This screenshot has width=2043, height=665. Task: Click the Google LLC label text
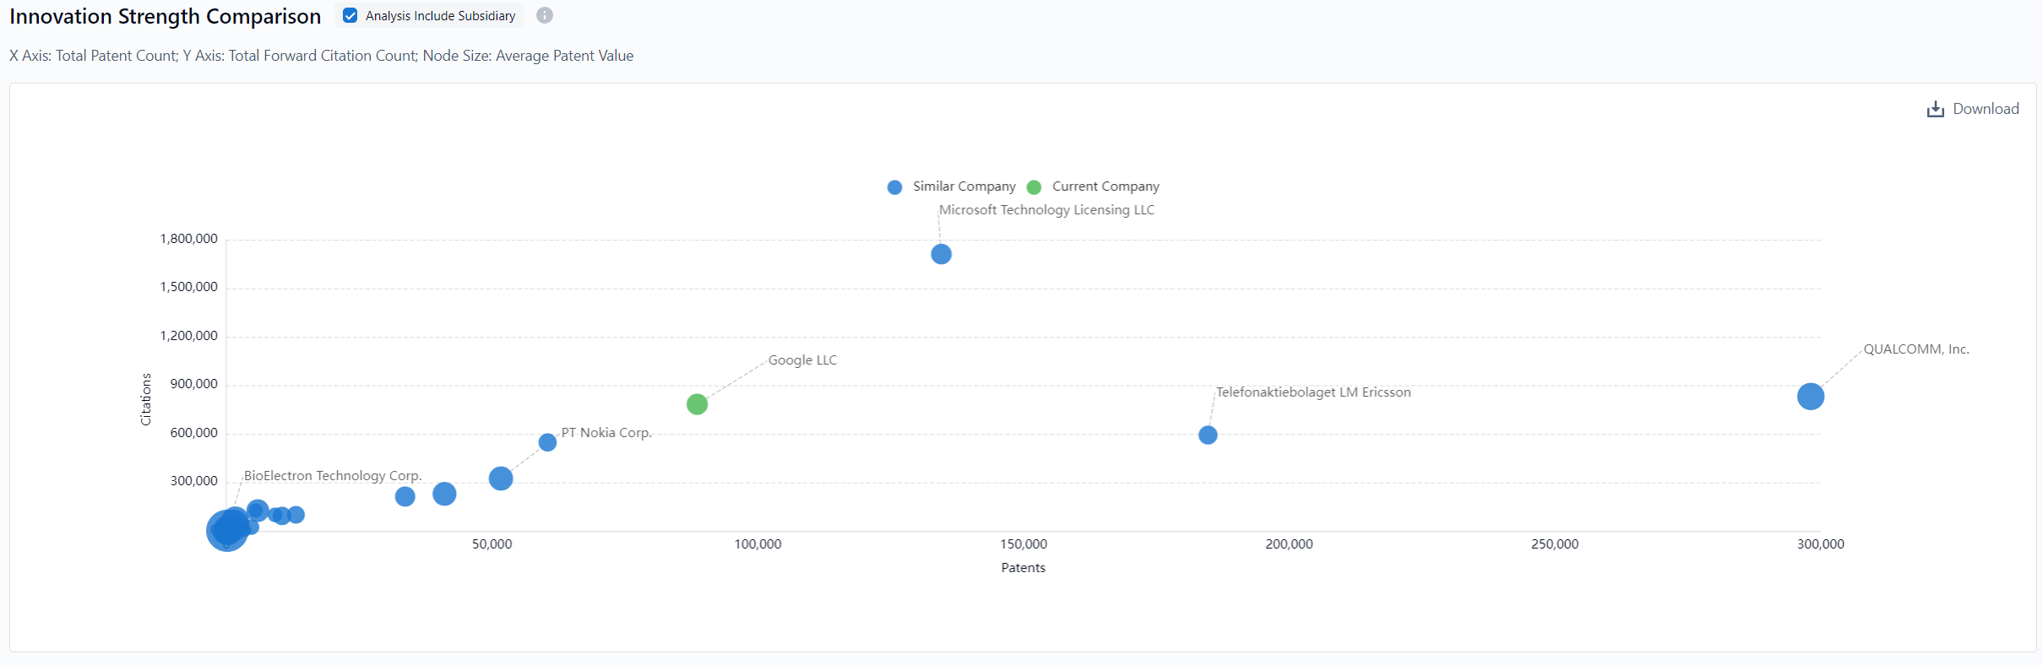point(802,360)
